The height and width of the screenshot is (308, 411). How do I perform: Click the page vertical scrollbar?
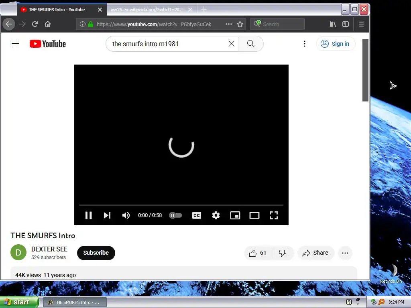pos(365,70)
